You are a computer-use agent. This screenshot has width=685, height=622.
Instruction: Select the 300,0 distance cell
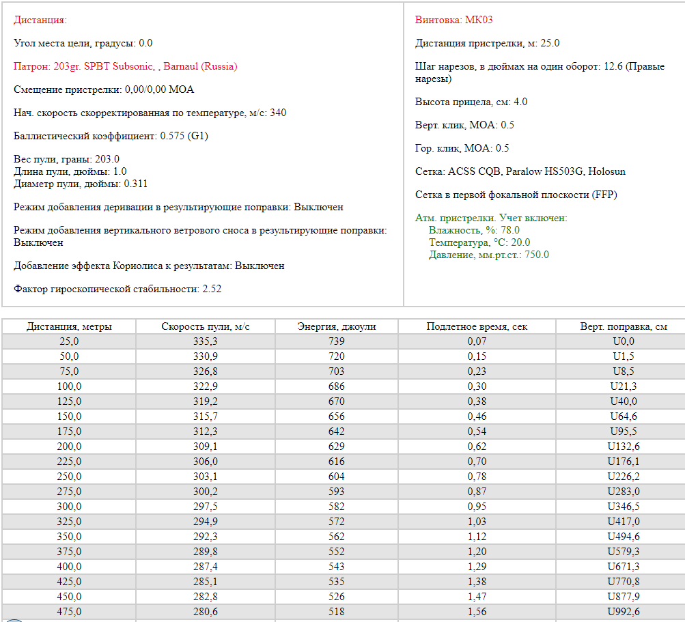[x=69, y=507]
